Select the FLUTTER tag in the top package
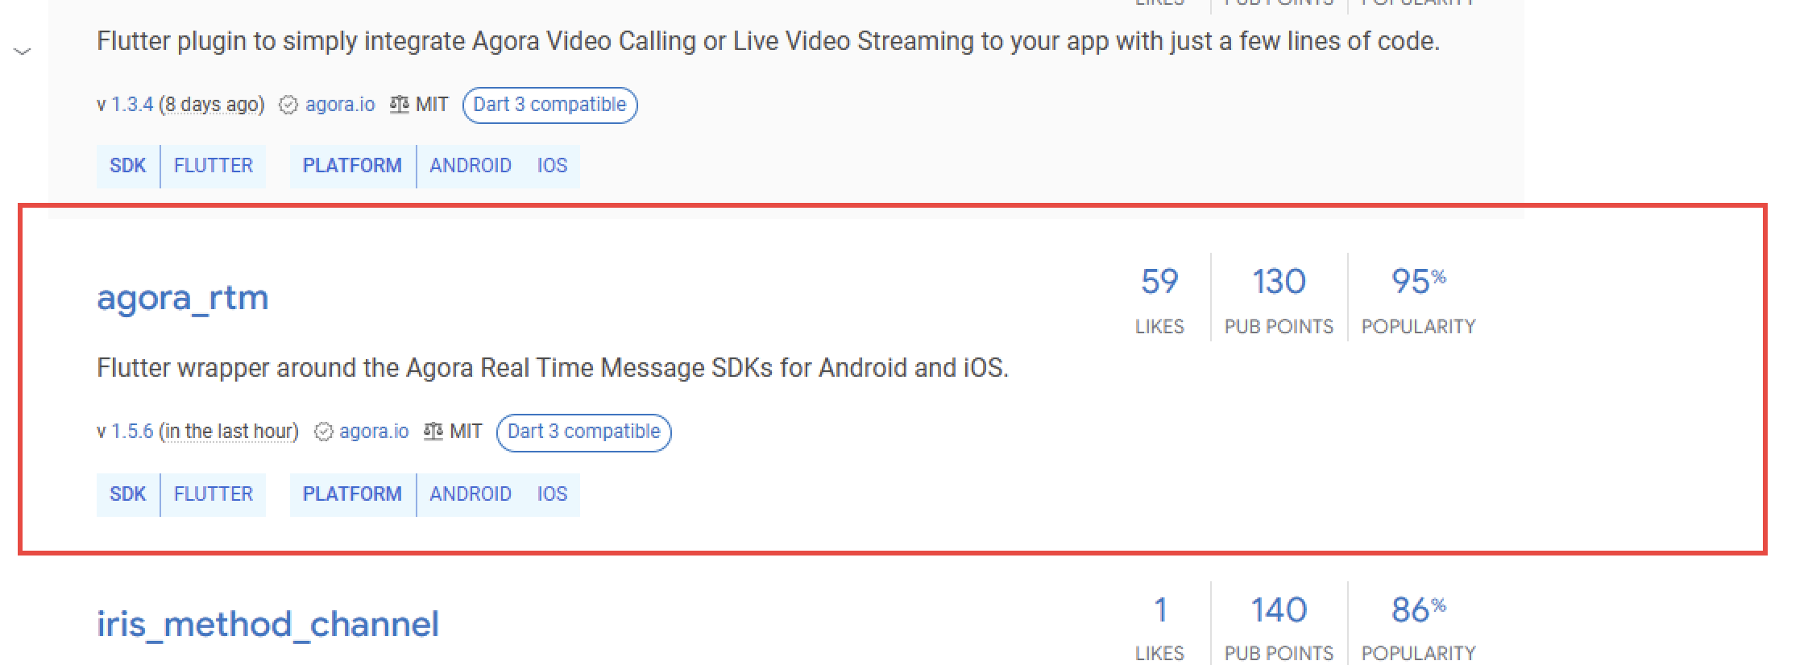 pyautogui.click(x=214, y=166)
